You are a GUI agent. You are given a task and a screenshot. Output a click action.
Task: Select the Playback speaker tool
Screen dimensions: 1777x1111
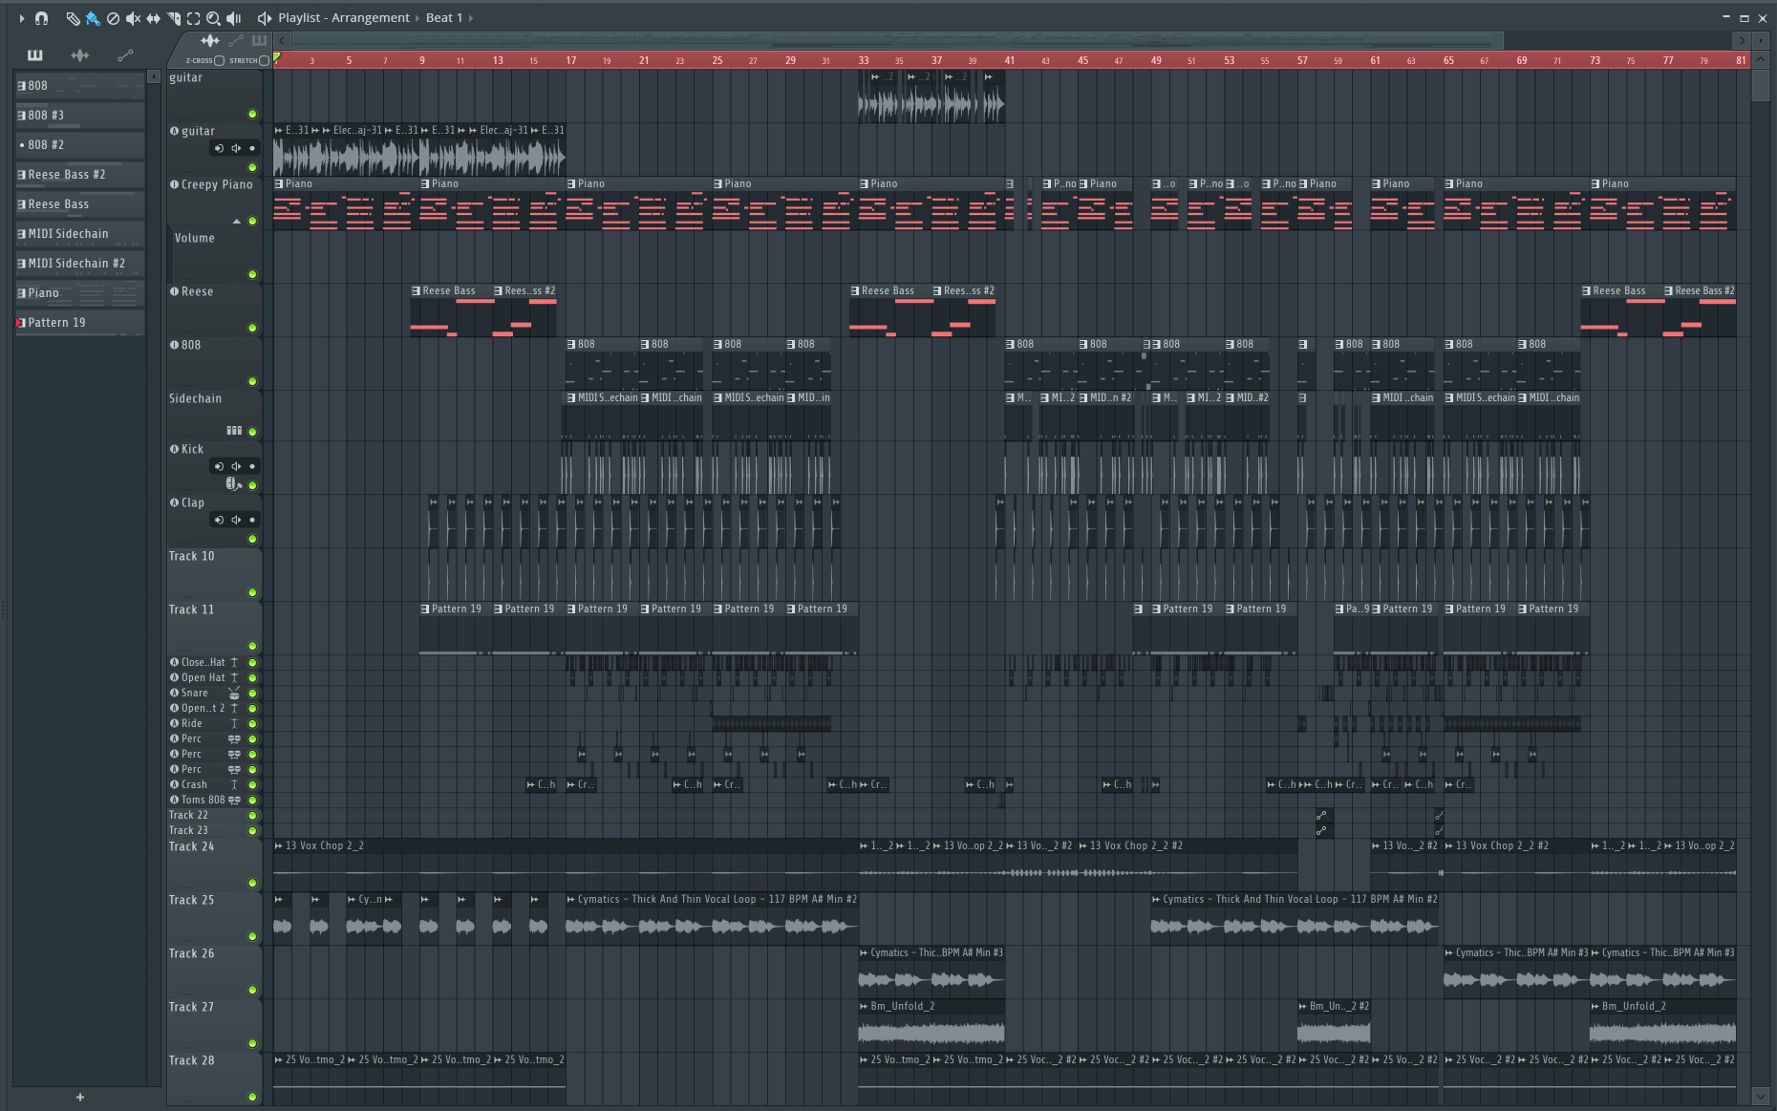[234, 18]
